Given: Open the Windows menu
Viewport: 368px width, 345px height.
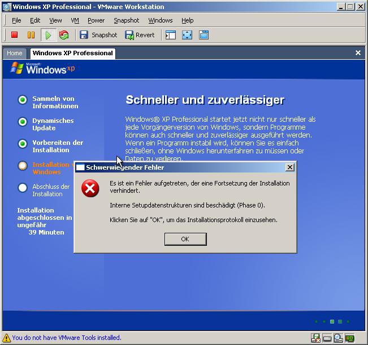Looking at the screenshot, I should 161,21.
